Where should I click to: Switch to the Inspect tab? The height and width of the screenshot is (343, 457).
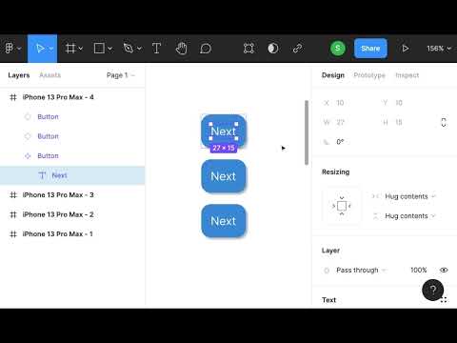click(x=407, y=75)
